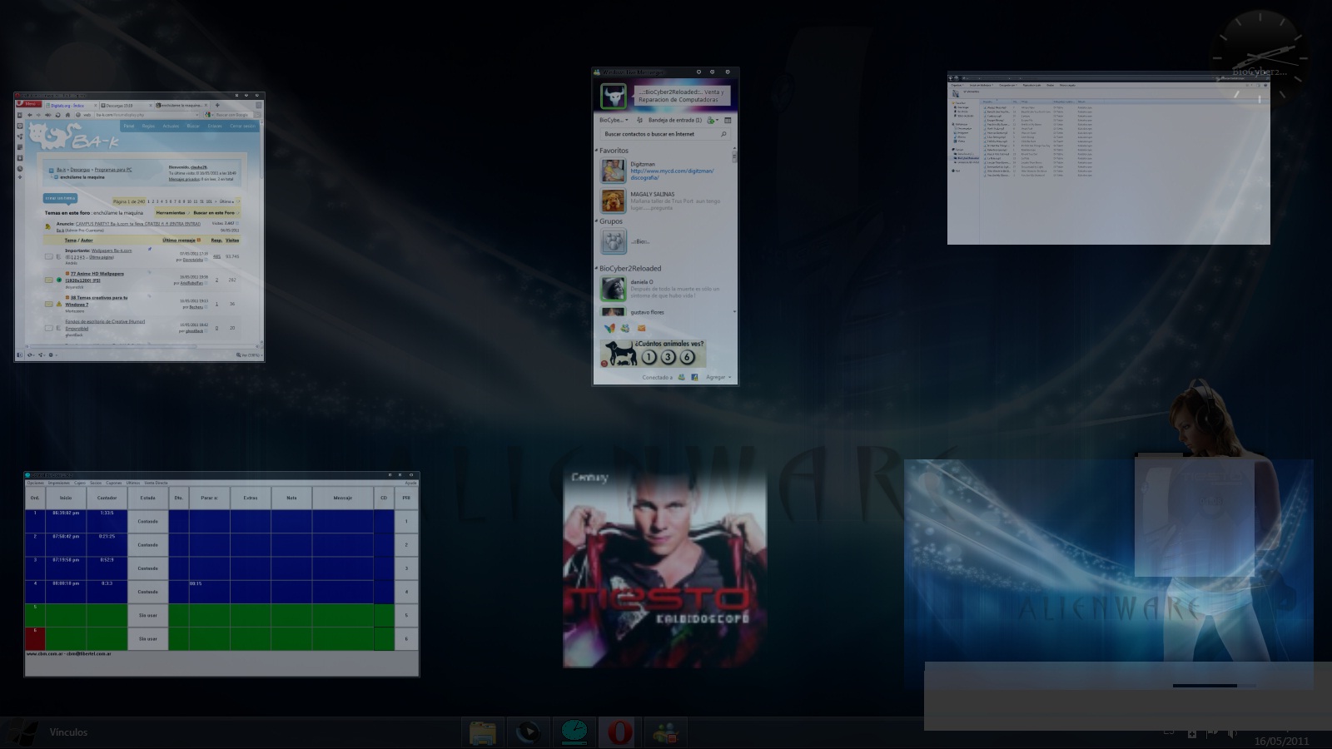Viewport: 1332px width, 749px height.
Task: Open media player taskbar icon
Action: 528,732
